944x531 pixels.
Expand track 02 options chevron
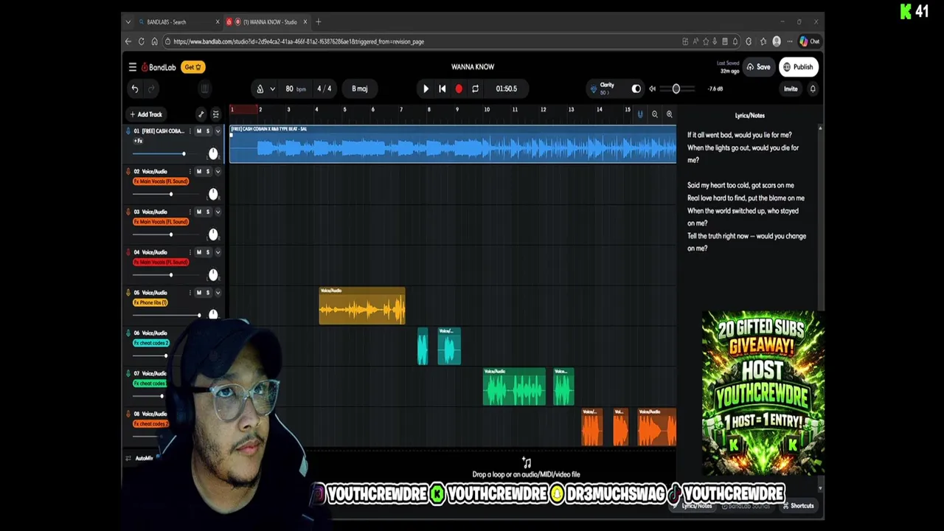click(218, 171)
